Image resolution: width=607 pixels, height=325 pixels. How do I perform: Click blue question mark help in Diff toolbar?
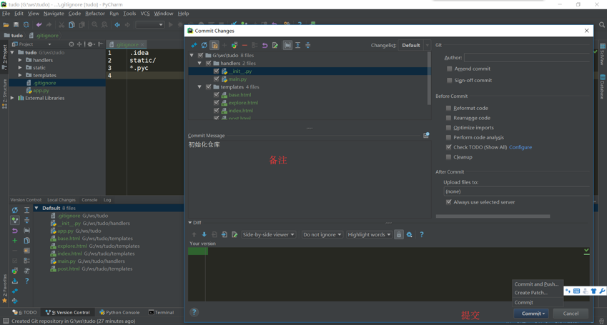coord(422,234)
